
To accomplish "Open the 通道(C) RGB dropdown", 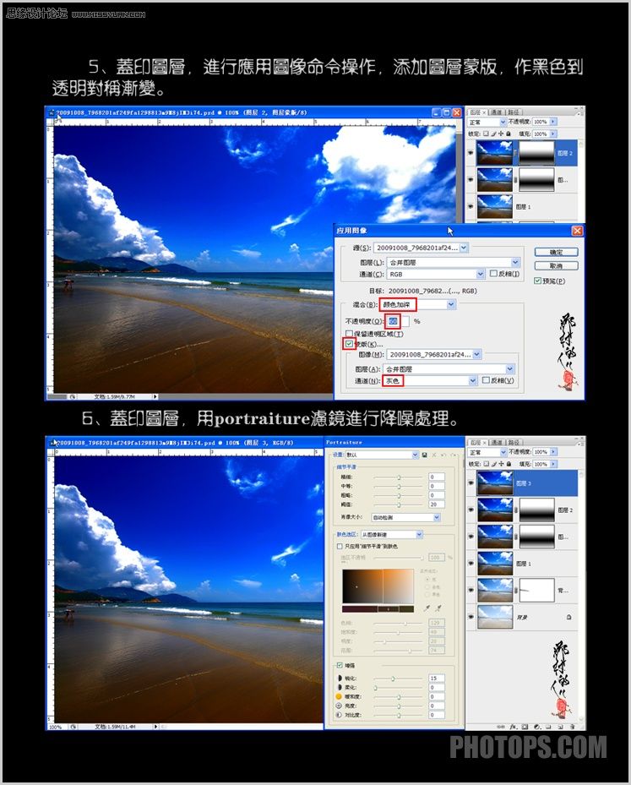I will (x=435, y=274).
